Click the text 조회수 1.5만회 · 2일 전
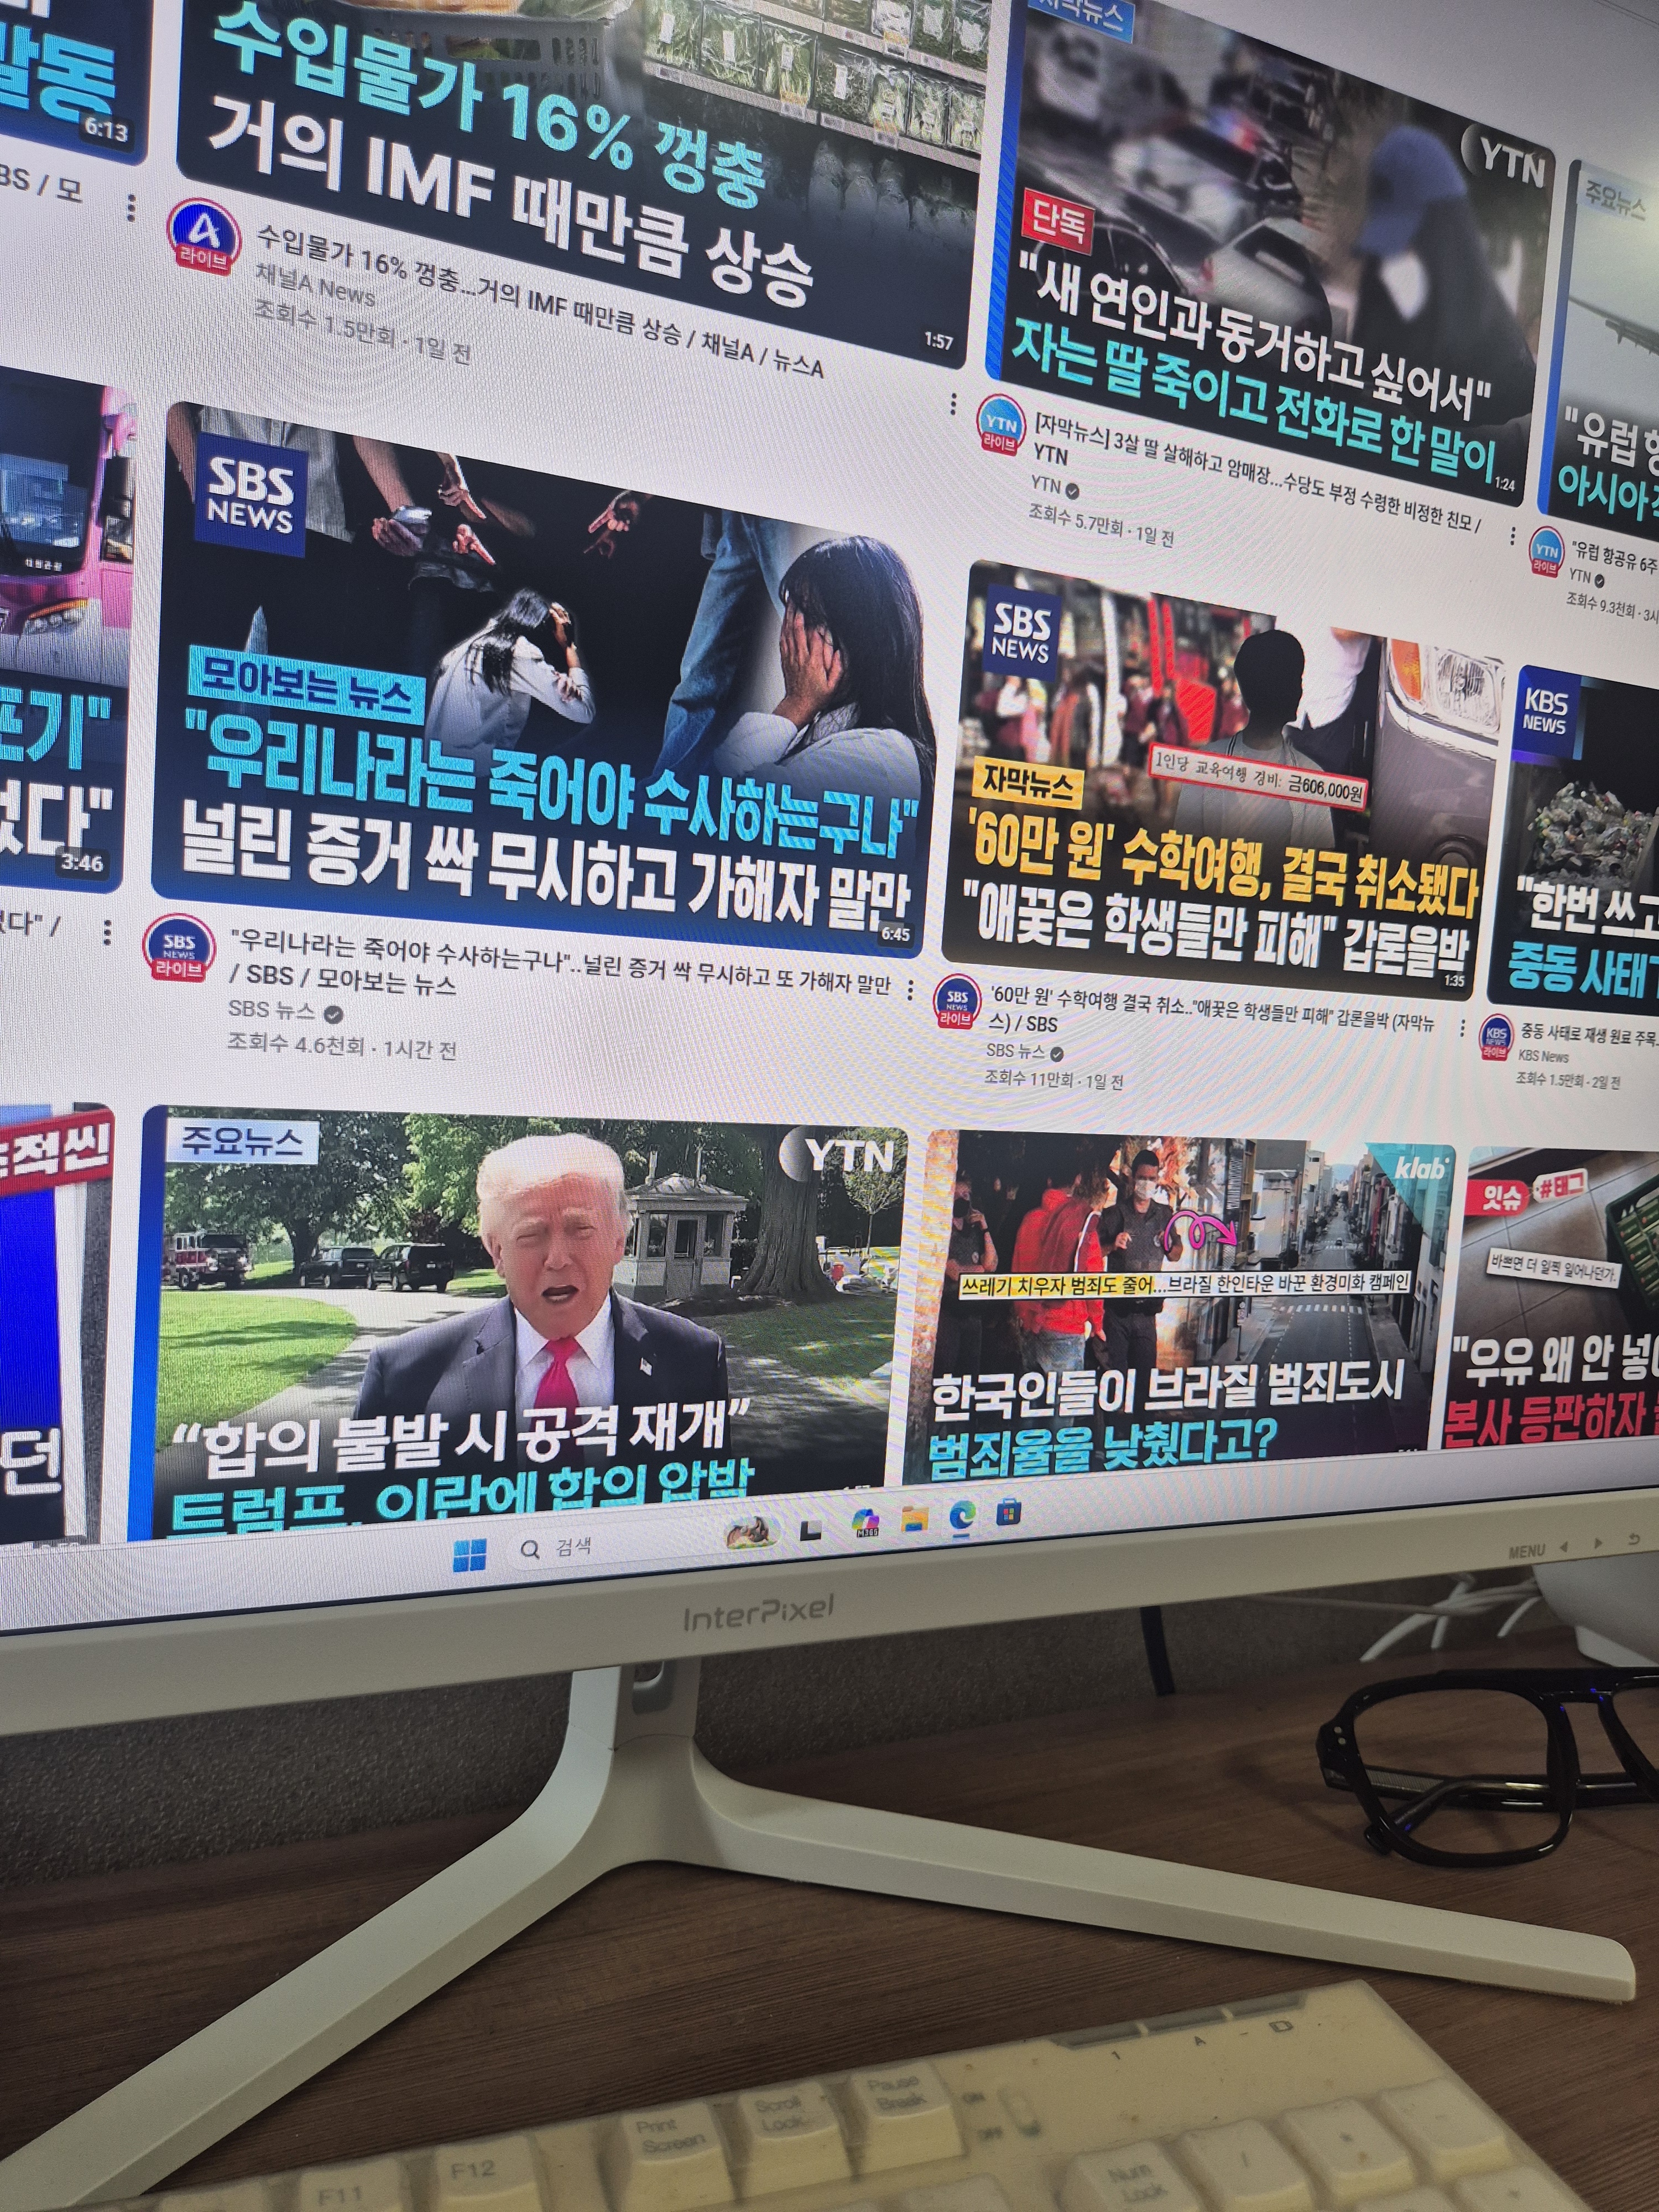 1568,1079
